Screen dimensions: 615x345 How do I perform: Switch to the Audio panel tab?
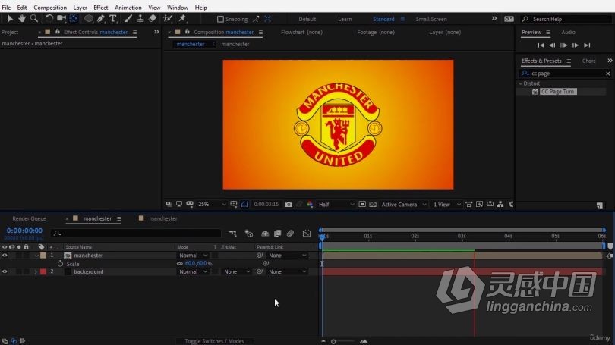tap(568, 32)
